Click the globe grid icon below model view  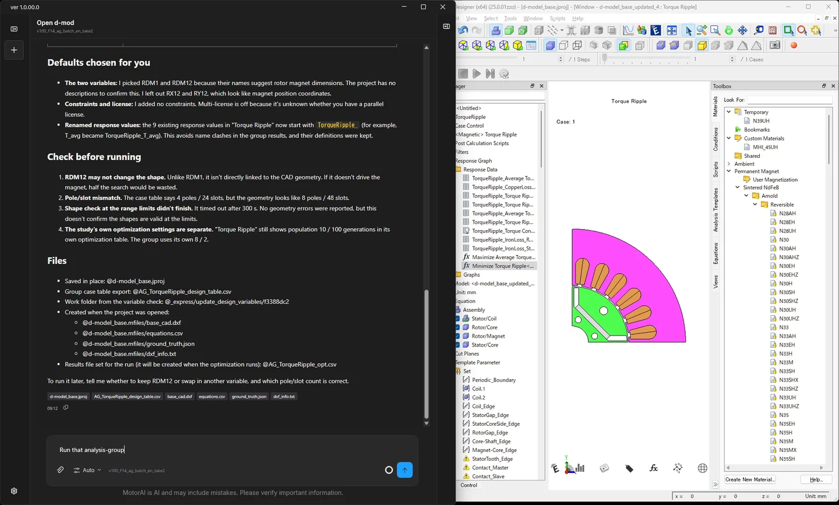[703, 468]
